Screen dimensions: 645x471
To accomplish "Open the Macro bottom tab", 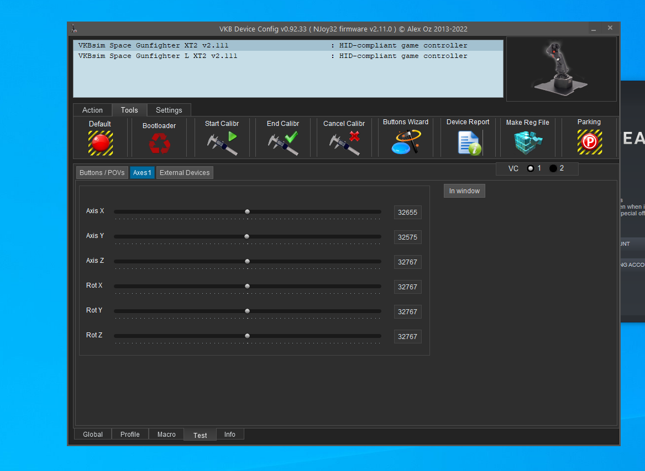I will [166, 435].
